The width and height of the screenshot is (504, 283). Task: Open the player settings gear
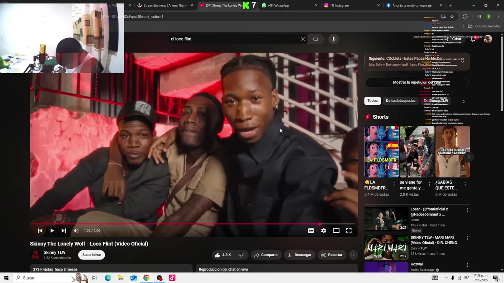tap(324, 231)
